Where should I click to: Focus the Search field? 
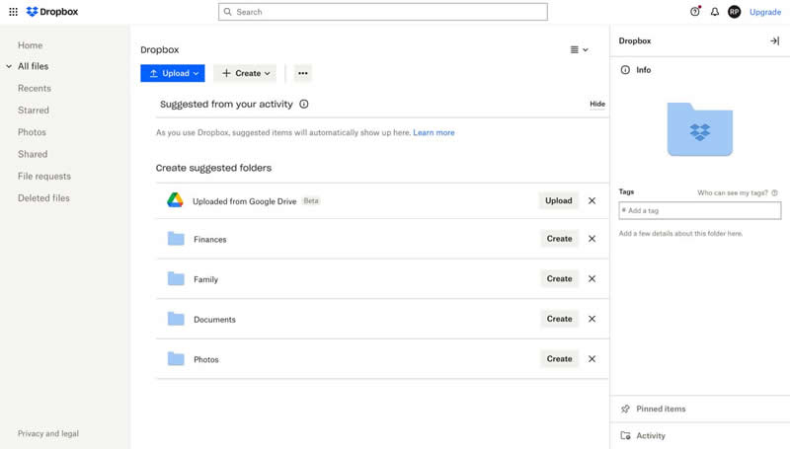pyautogui.click(x=383, y=12)
